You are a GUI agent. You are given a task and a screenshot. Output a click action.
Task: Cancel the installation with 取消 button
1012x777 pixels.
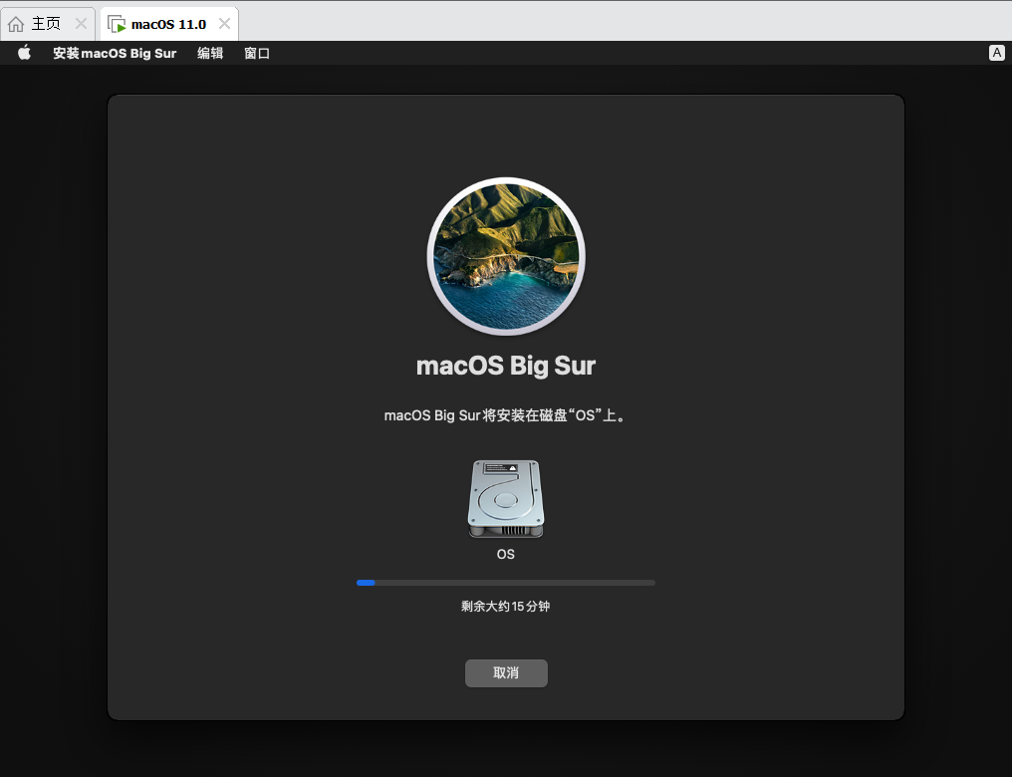[x=506, y=673]
